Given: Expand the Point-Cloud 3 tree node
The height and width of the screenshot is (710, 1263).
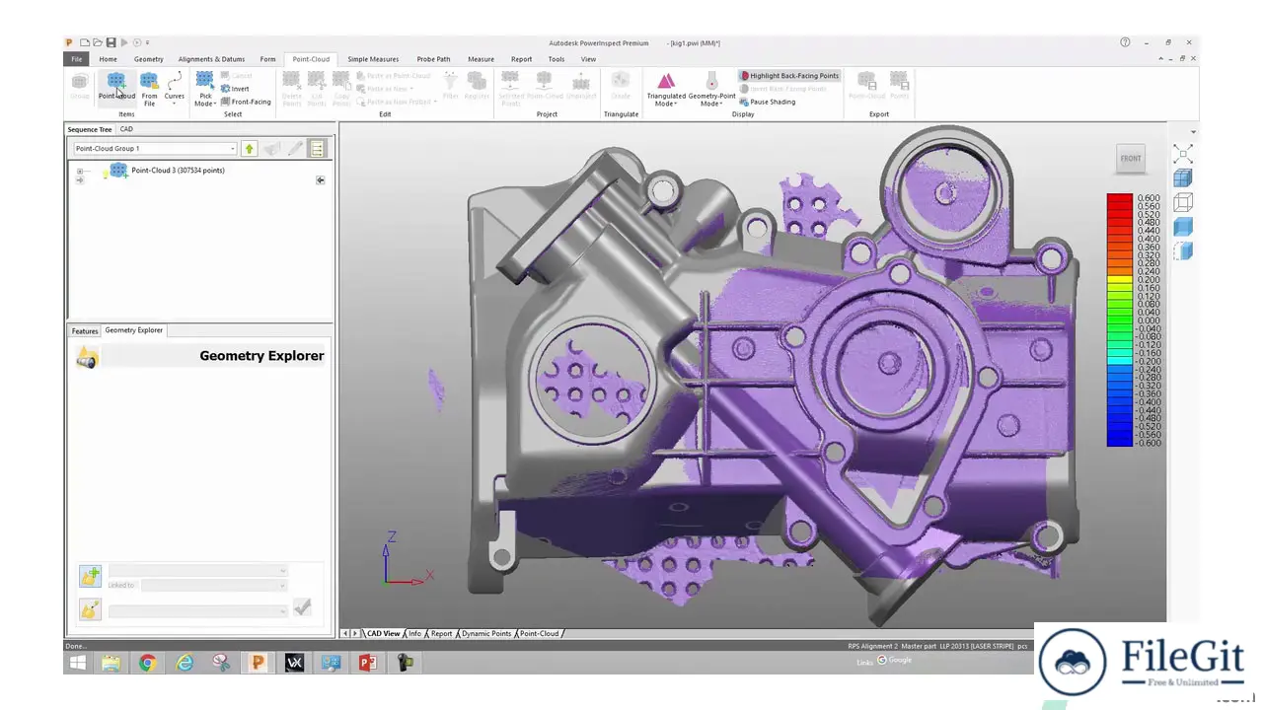Looking at the screenshot, I should pyautogui.click(x=80, y=171).
